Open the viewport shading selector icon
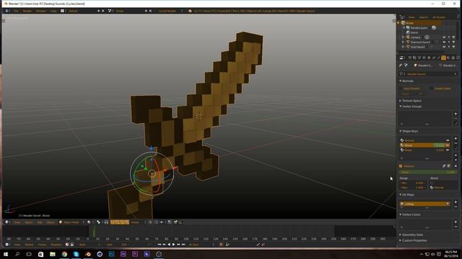The width and height of the screenshot is (462, 259). pos(89,222)
